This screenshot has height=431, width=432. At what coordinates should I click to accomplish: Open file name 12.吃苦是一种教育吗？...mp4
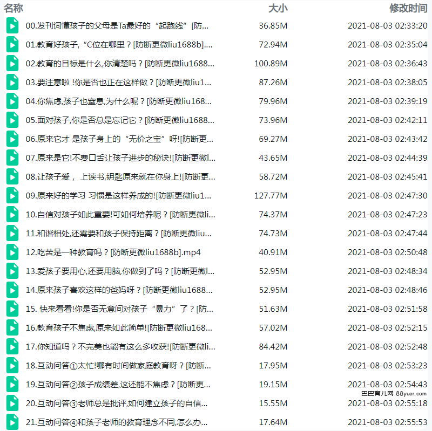pos(113,252)
